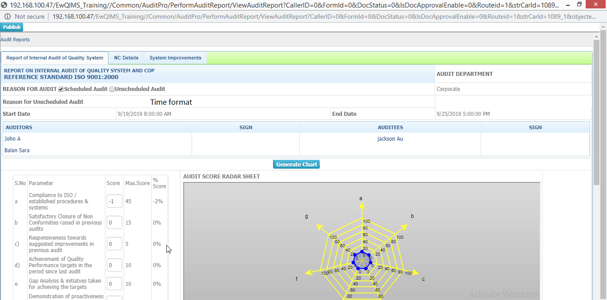607x300 pixels.
Task: Open the System Improvements tab
Action: (175, 58)
